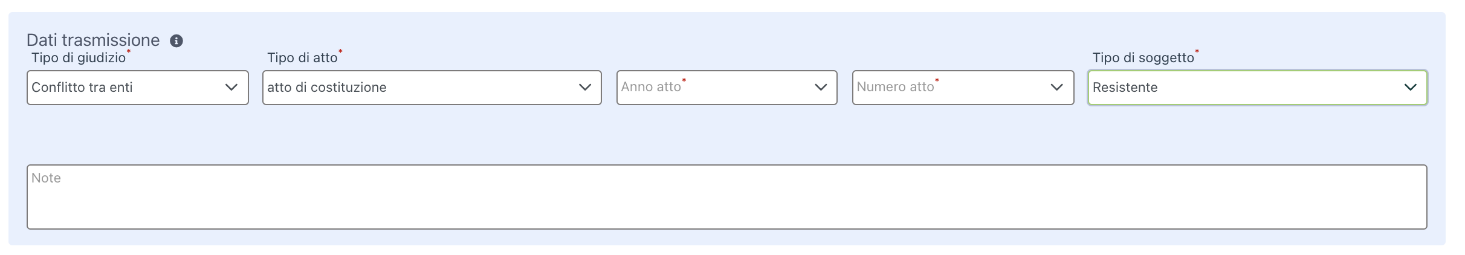Screen dimensions: 1465x255
Task: Click the selected value atto di costituzione
Action: pos(327,88)
